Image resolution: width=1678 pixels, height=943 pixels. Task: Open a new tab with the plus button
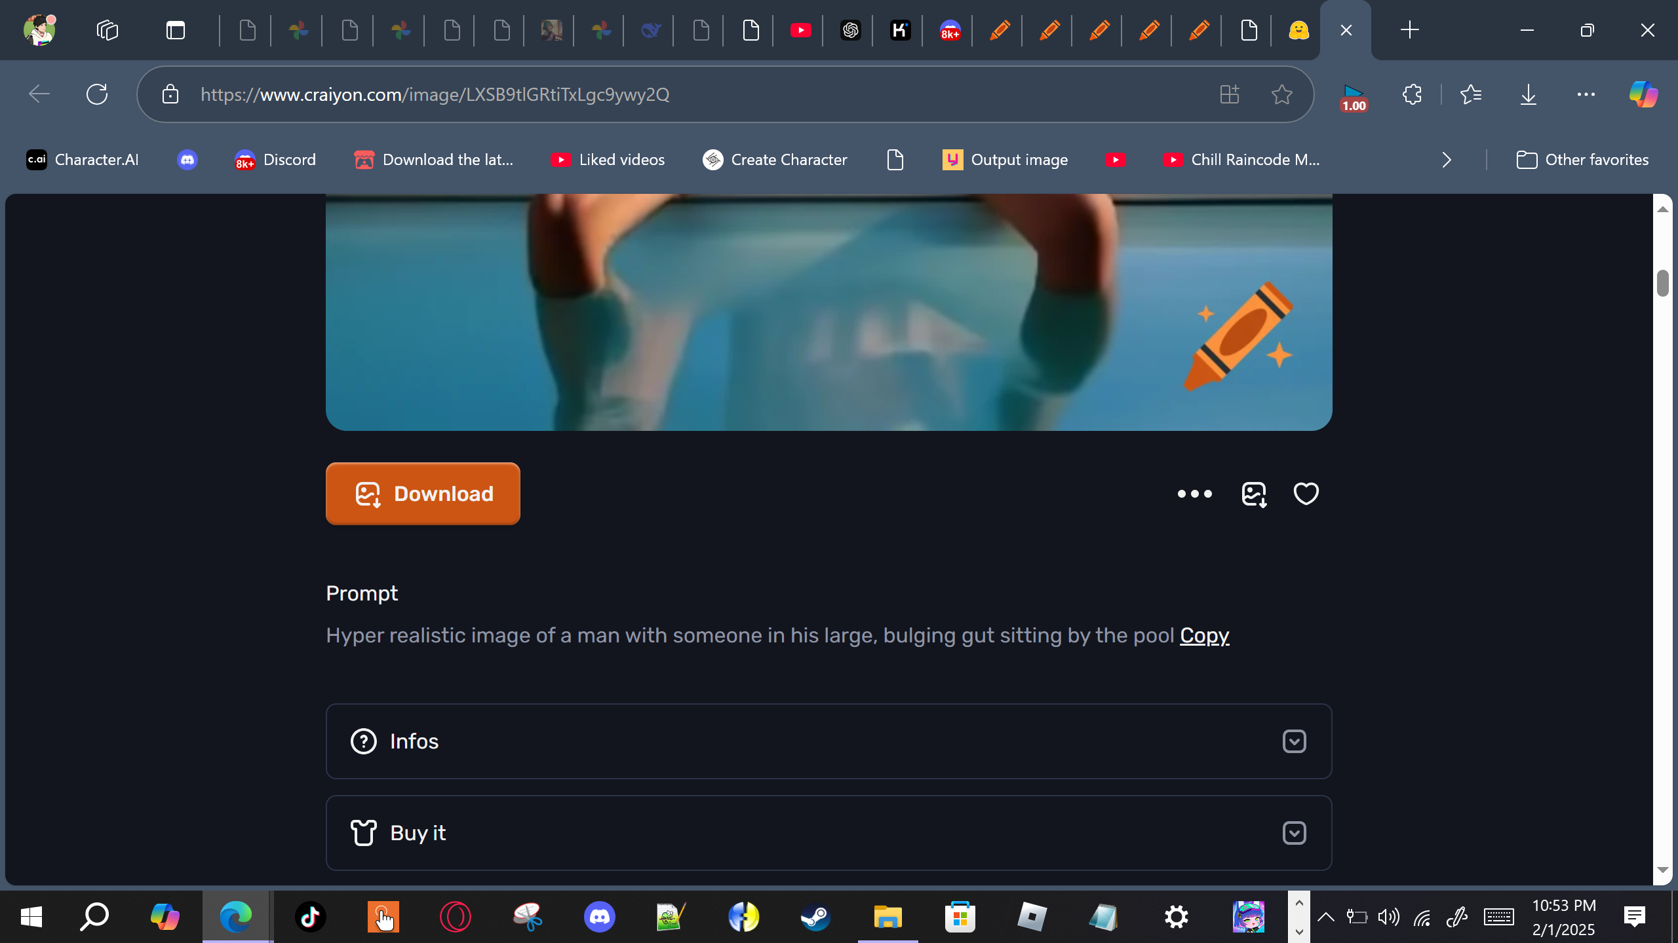(x=1409, y=30)
